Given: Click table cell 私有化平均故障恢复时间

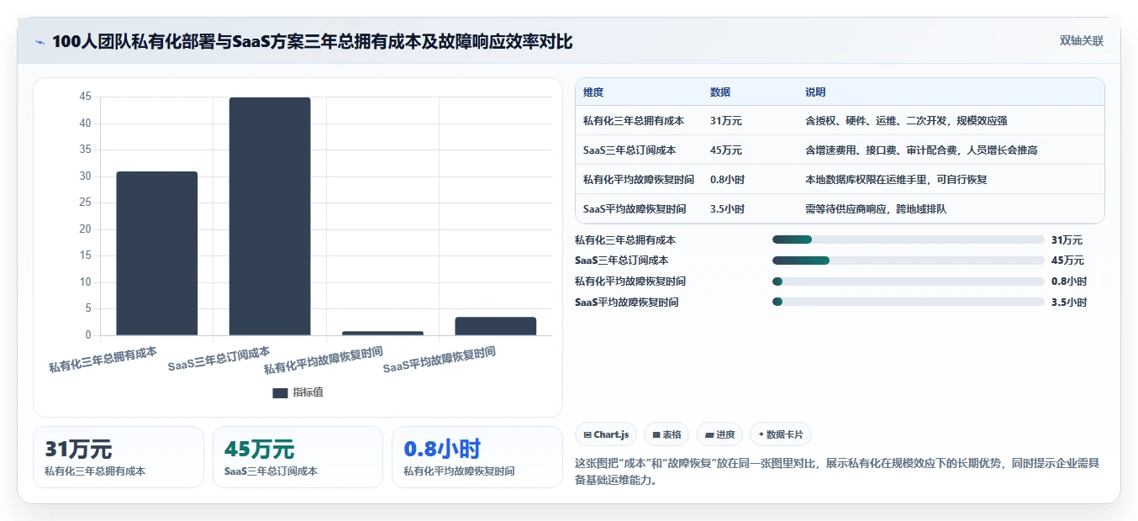Looking at the screenshot, I should tap(639, 180).
